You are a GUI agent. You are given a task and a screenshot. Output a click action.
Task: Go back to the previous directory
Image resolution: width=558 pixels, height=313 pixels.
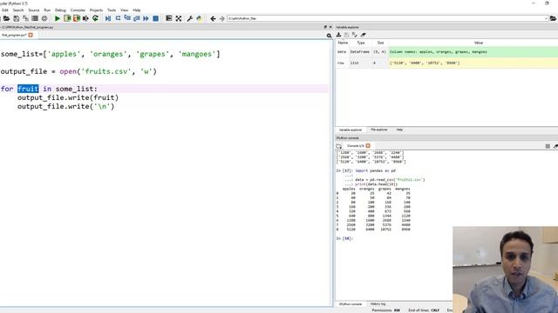click(213, 18)
